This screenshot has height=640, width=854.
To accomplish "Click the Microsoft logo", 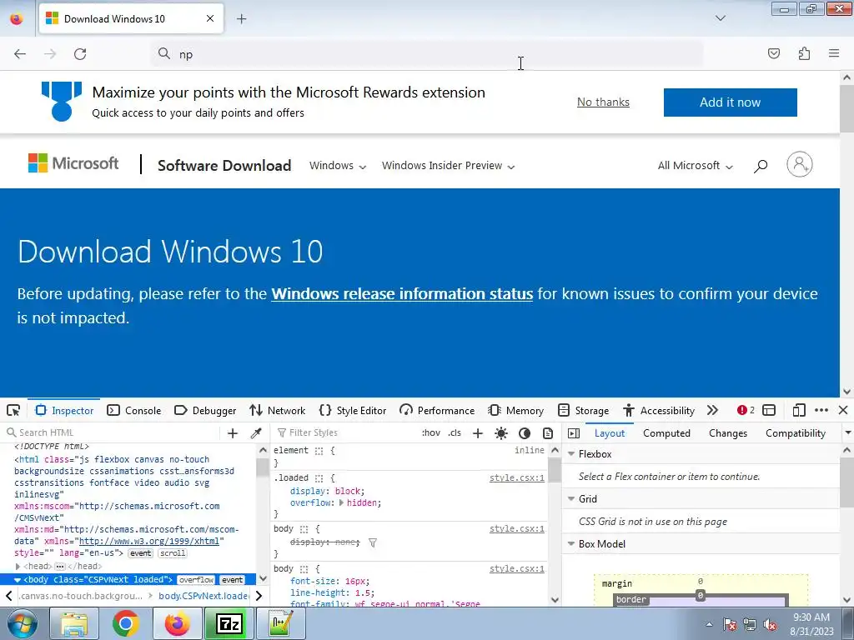I will click(x=73, y=163).
